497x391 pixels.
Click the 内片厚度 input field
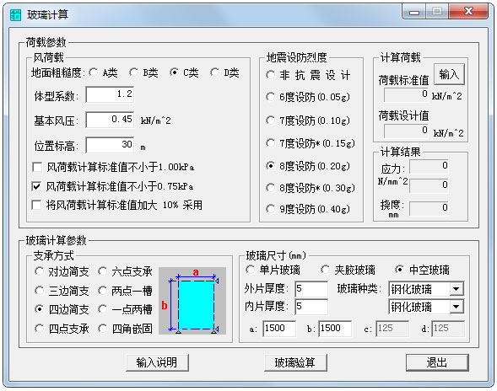pyautogui.click(x=311, y=307)
